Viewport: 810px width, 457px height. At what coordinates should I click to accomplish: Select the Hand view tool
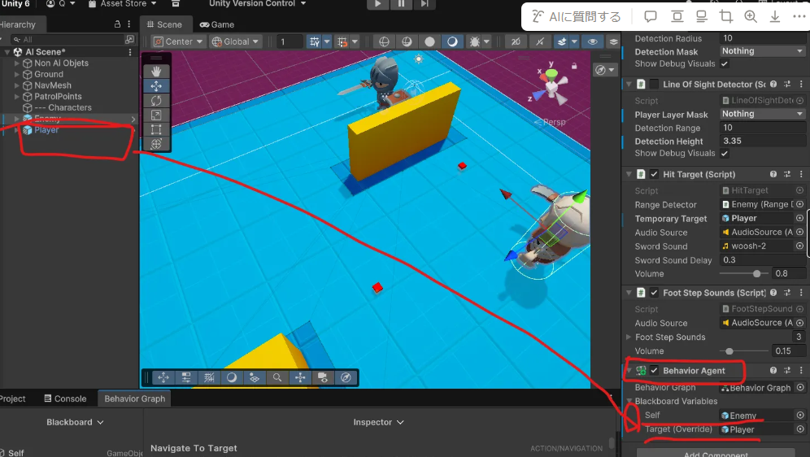pyautogui.click(x=157, y=72)
